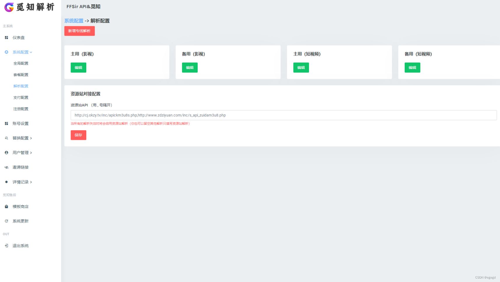Click the 邀请链接 invite icon

[6, 167]
